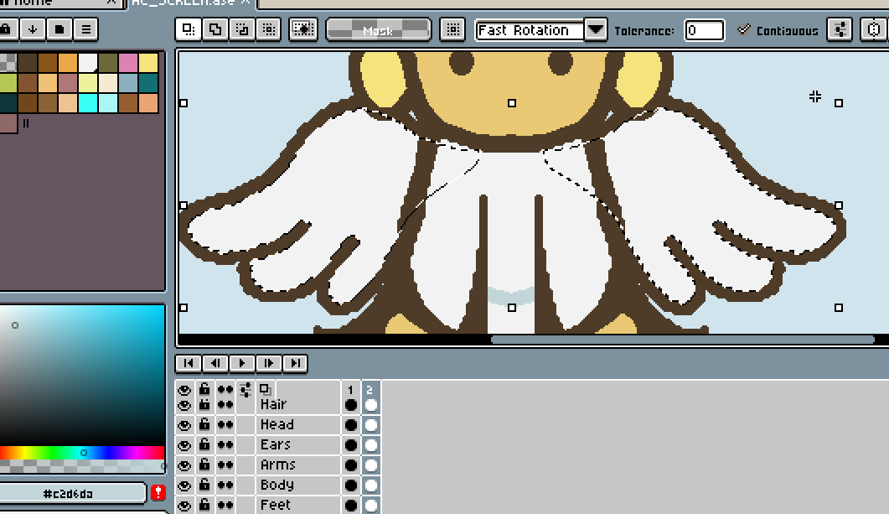
Task: Go to the previous frame
Action: click(215, 363)
